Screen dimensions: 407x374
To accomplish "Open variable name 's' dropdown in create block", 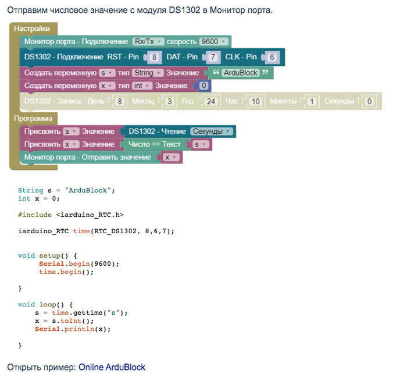I will pos(106,73).
